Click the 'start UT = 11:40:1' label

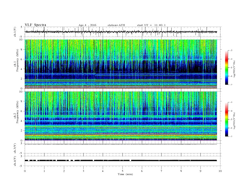tap(151, 25)
